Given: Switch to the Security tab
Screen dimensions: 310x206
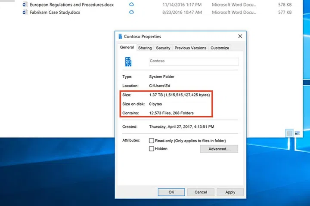Looking at the screenshot, I should pos(163,48).
